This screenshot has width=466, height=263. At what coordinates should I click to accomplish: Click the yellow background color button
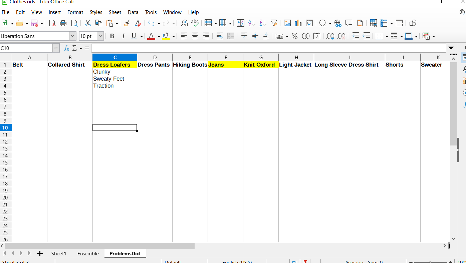coord(166,36)
